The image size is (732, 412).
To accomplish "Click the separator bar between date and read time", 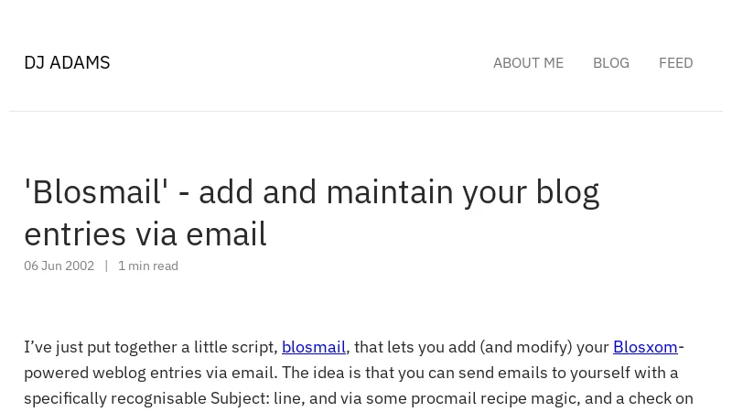I will 106,266.
